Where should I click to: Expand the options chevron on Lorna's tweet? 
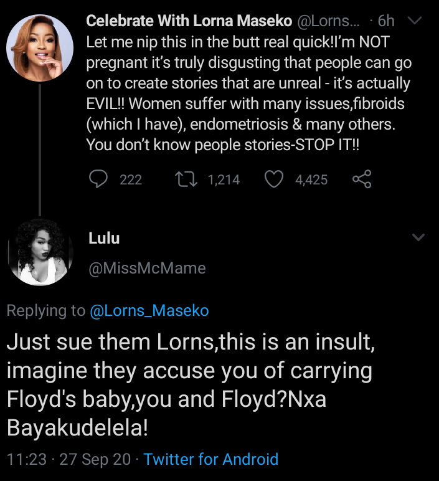tap(413, 21)
